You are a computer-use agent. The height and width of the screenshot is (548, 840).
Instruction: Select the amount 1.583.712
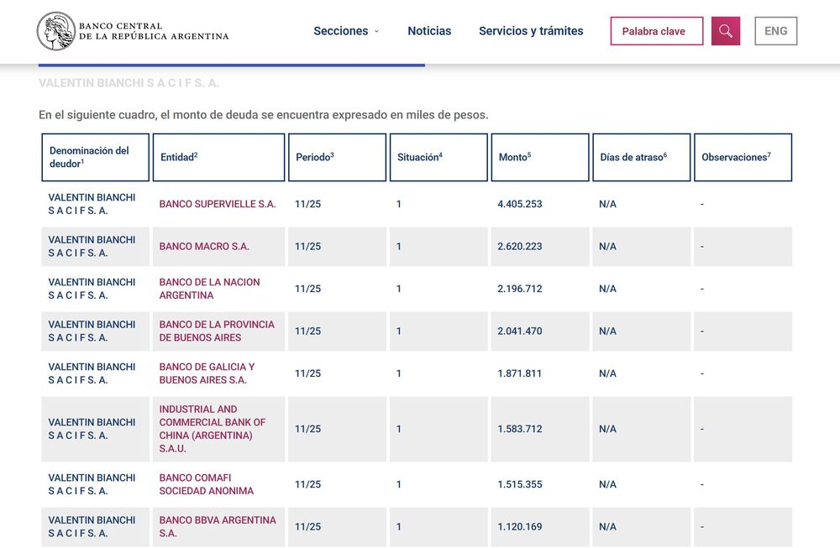click(x=520, y=429)
